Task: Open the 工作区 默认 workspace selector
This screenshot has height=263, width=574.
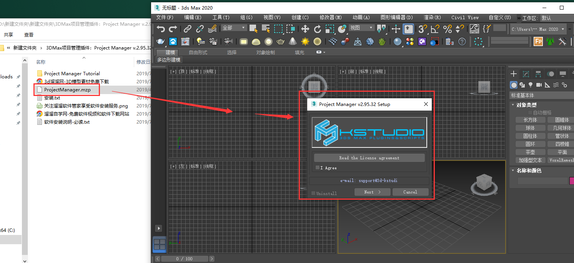Action: coord(557,18)
